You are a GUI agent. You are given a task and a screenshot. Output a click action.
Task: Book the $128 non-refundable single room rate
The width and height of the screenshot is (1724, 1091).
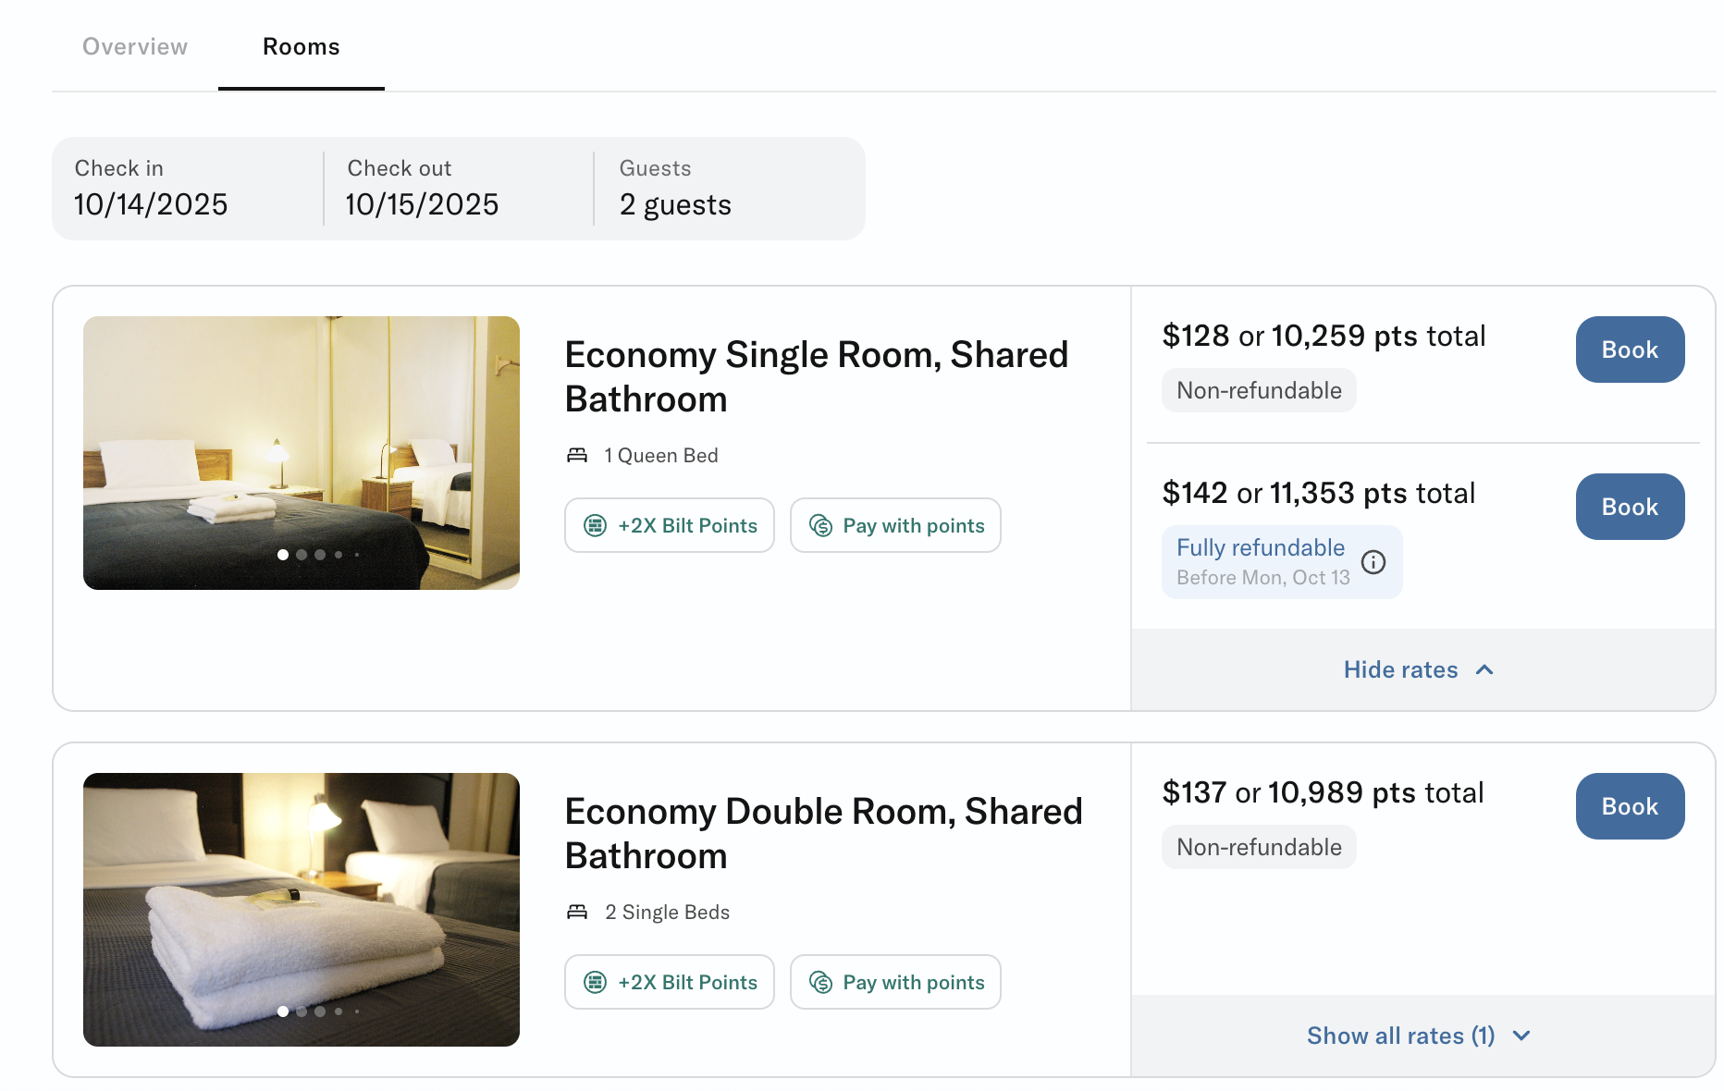pyautogui.click(x=1630, y=349)
